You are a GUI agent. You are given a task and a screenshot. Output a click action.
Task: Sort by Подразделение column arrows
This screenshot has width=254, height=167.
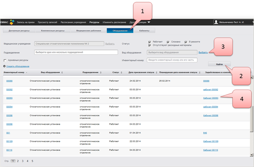click(101, 73)
